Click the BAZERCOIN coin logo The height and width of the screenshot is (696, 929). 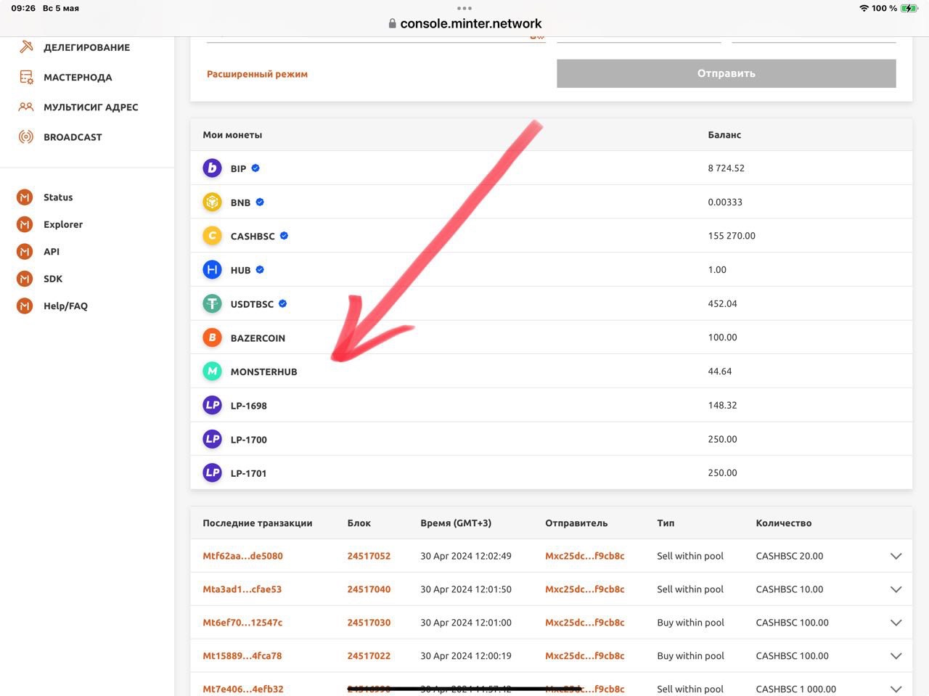pyautogui.click(x=212, y=337)
